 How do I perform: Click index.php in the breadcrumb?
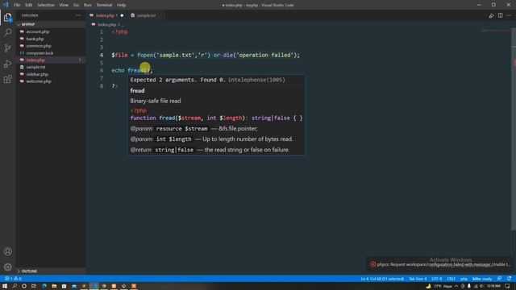point(106,25)
